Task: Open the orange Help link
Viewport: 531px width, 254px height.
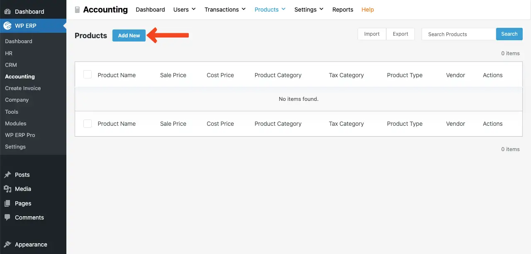Action: (368, 10)
